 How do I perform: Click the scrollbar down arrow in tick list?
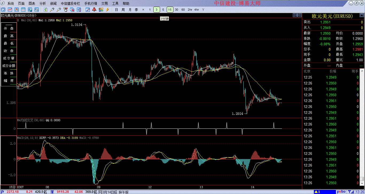[362, 184]
